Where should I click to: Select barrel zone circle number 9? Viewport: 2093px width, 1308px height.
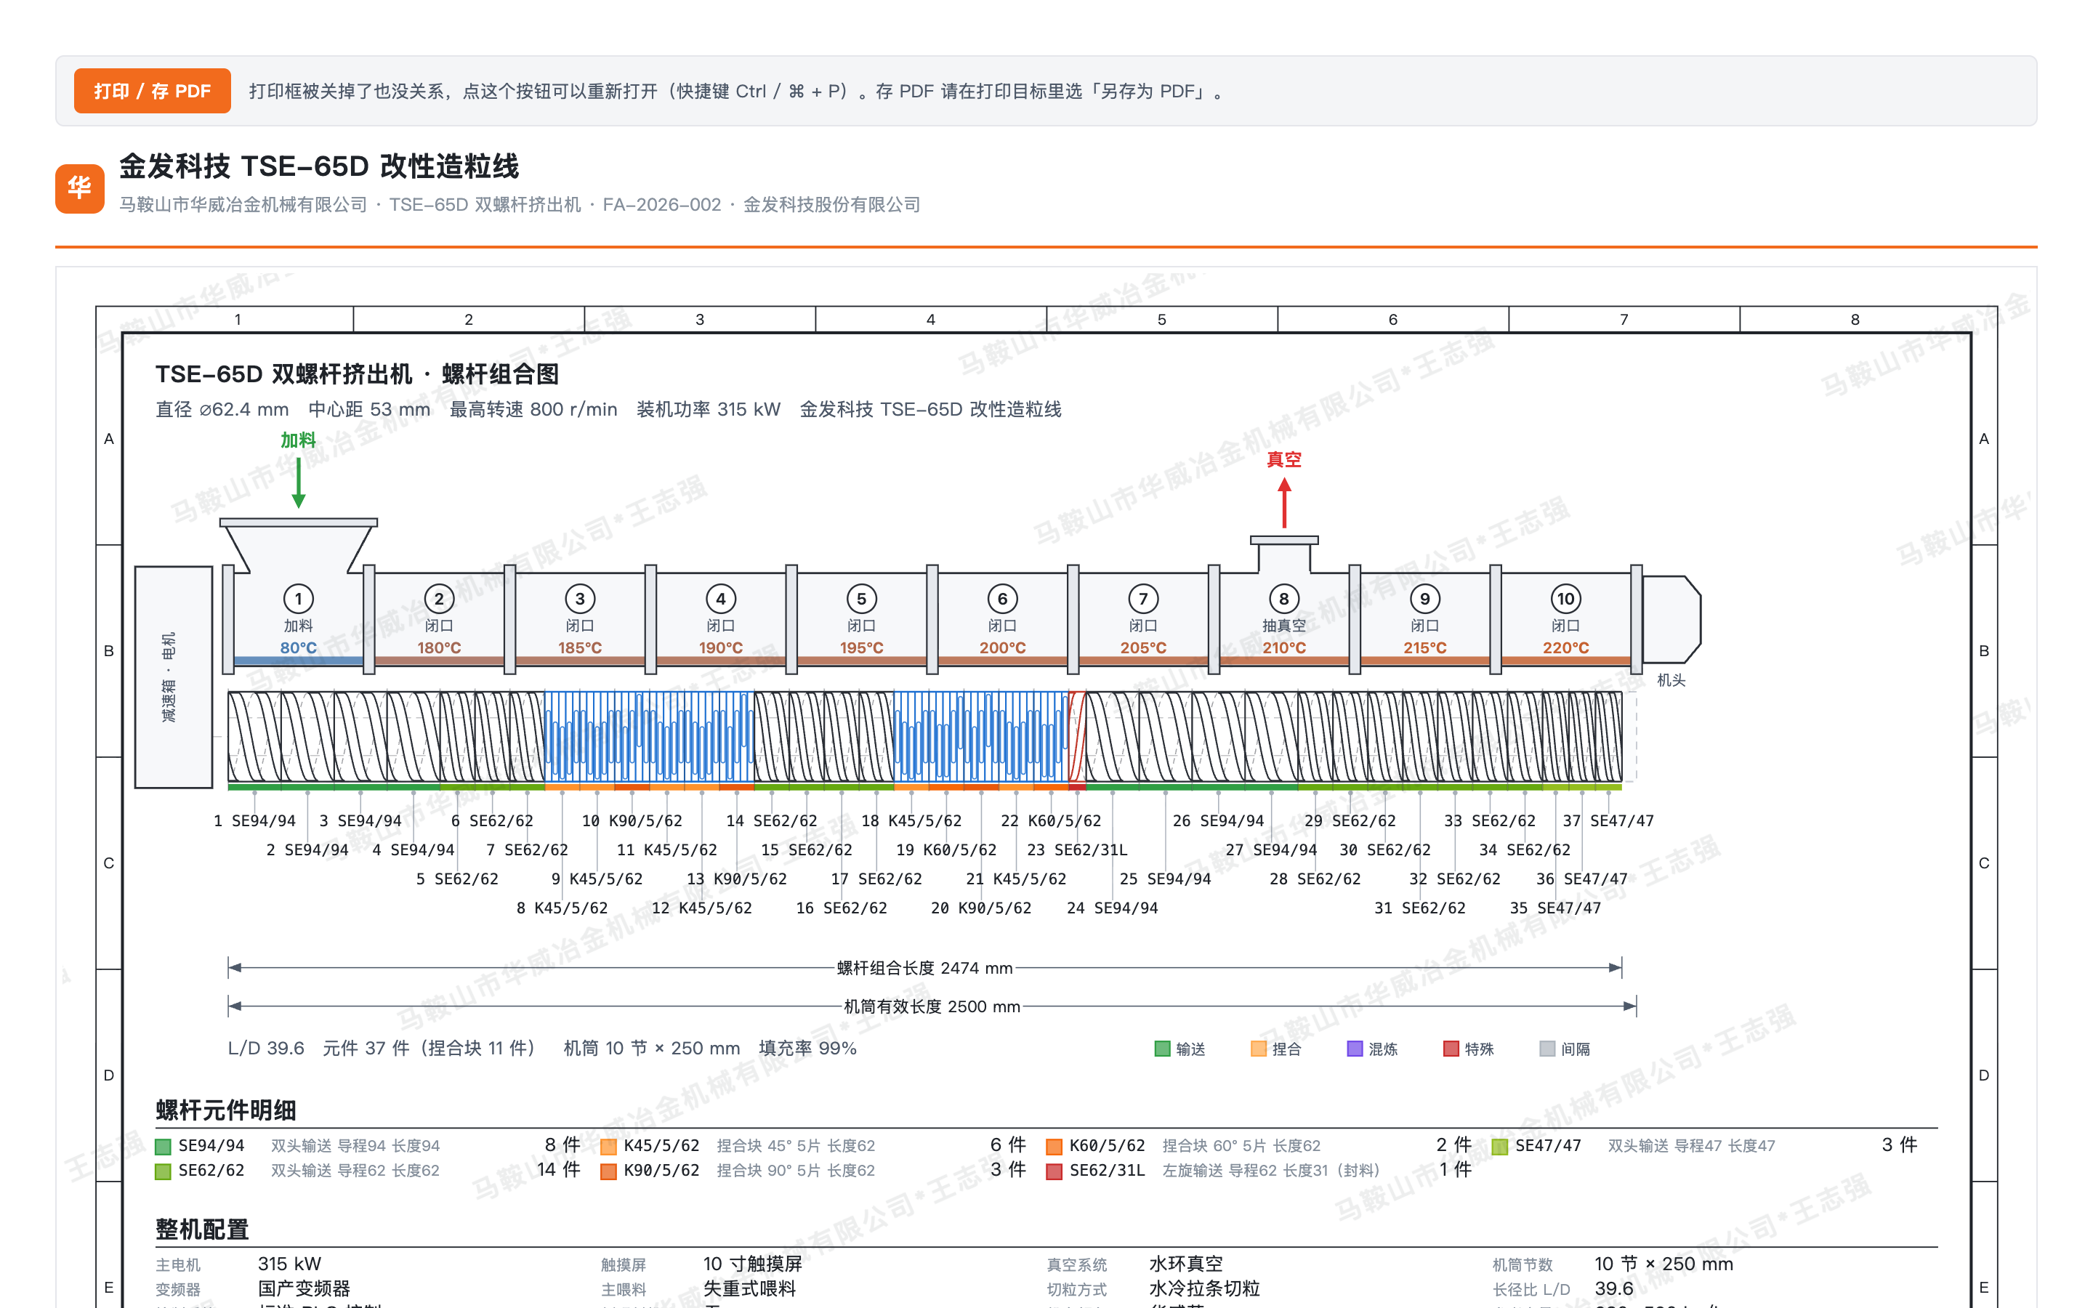(1425, 599)
